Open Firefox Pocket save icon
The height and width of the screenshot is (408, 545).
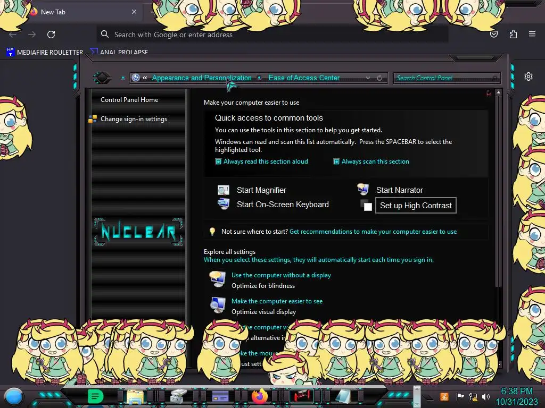tap(494, 34)
